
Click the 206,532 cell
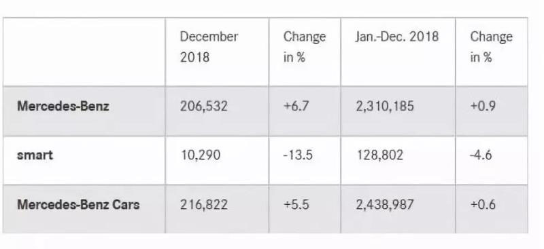point(203,107)
